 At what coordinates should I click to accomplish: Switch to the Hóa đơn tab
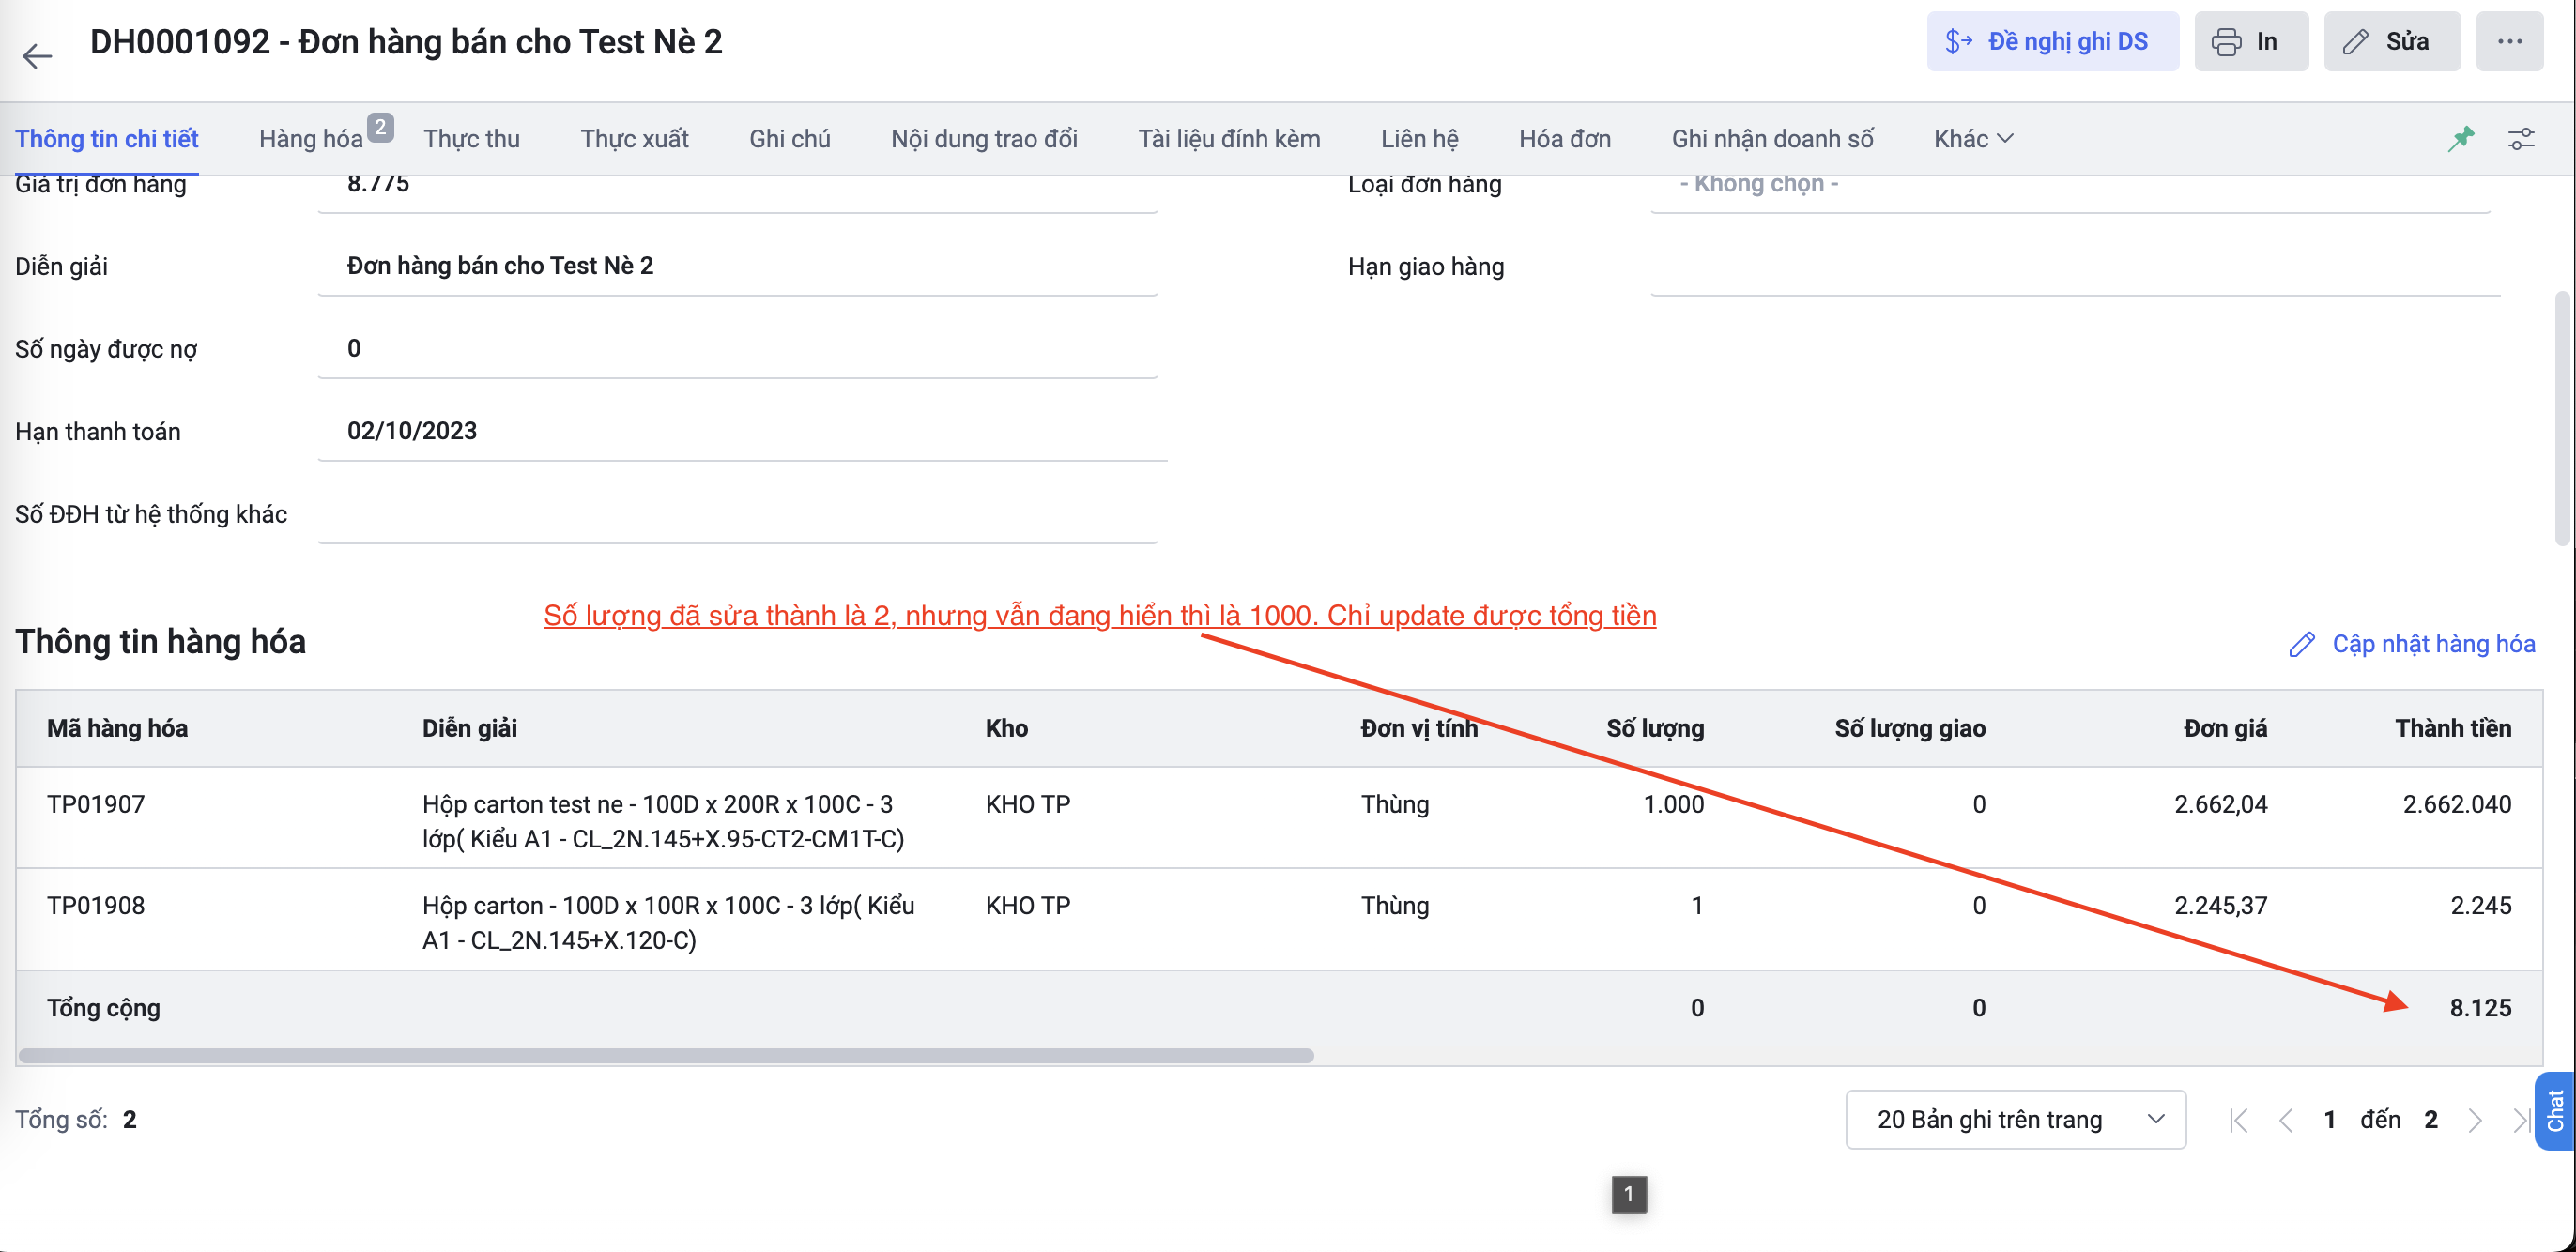click(1565, 139)
